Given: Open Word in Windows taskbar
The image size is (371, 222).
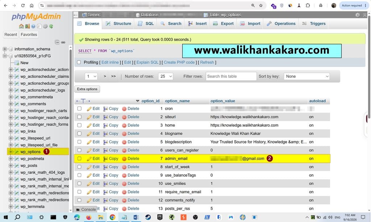Looking at the screenshot, I should pyautogui.click(x=136, y=217).
